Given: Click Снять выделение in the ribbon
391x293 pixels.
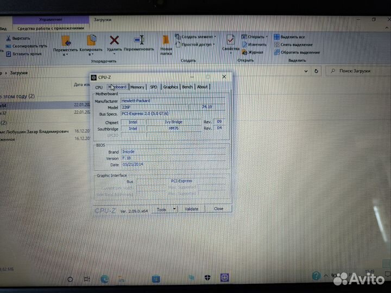Looking at the screenshot, I should click(293, 44).
